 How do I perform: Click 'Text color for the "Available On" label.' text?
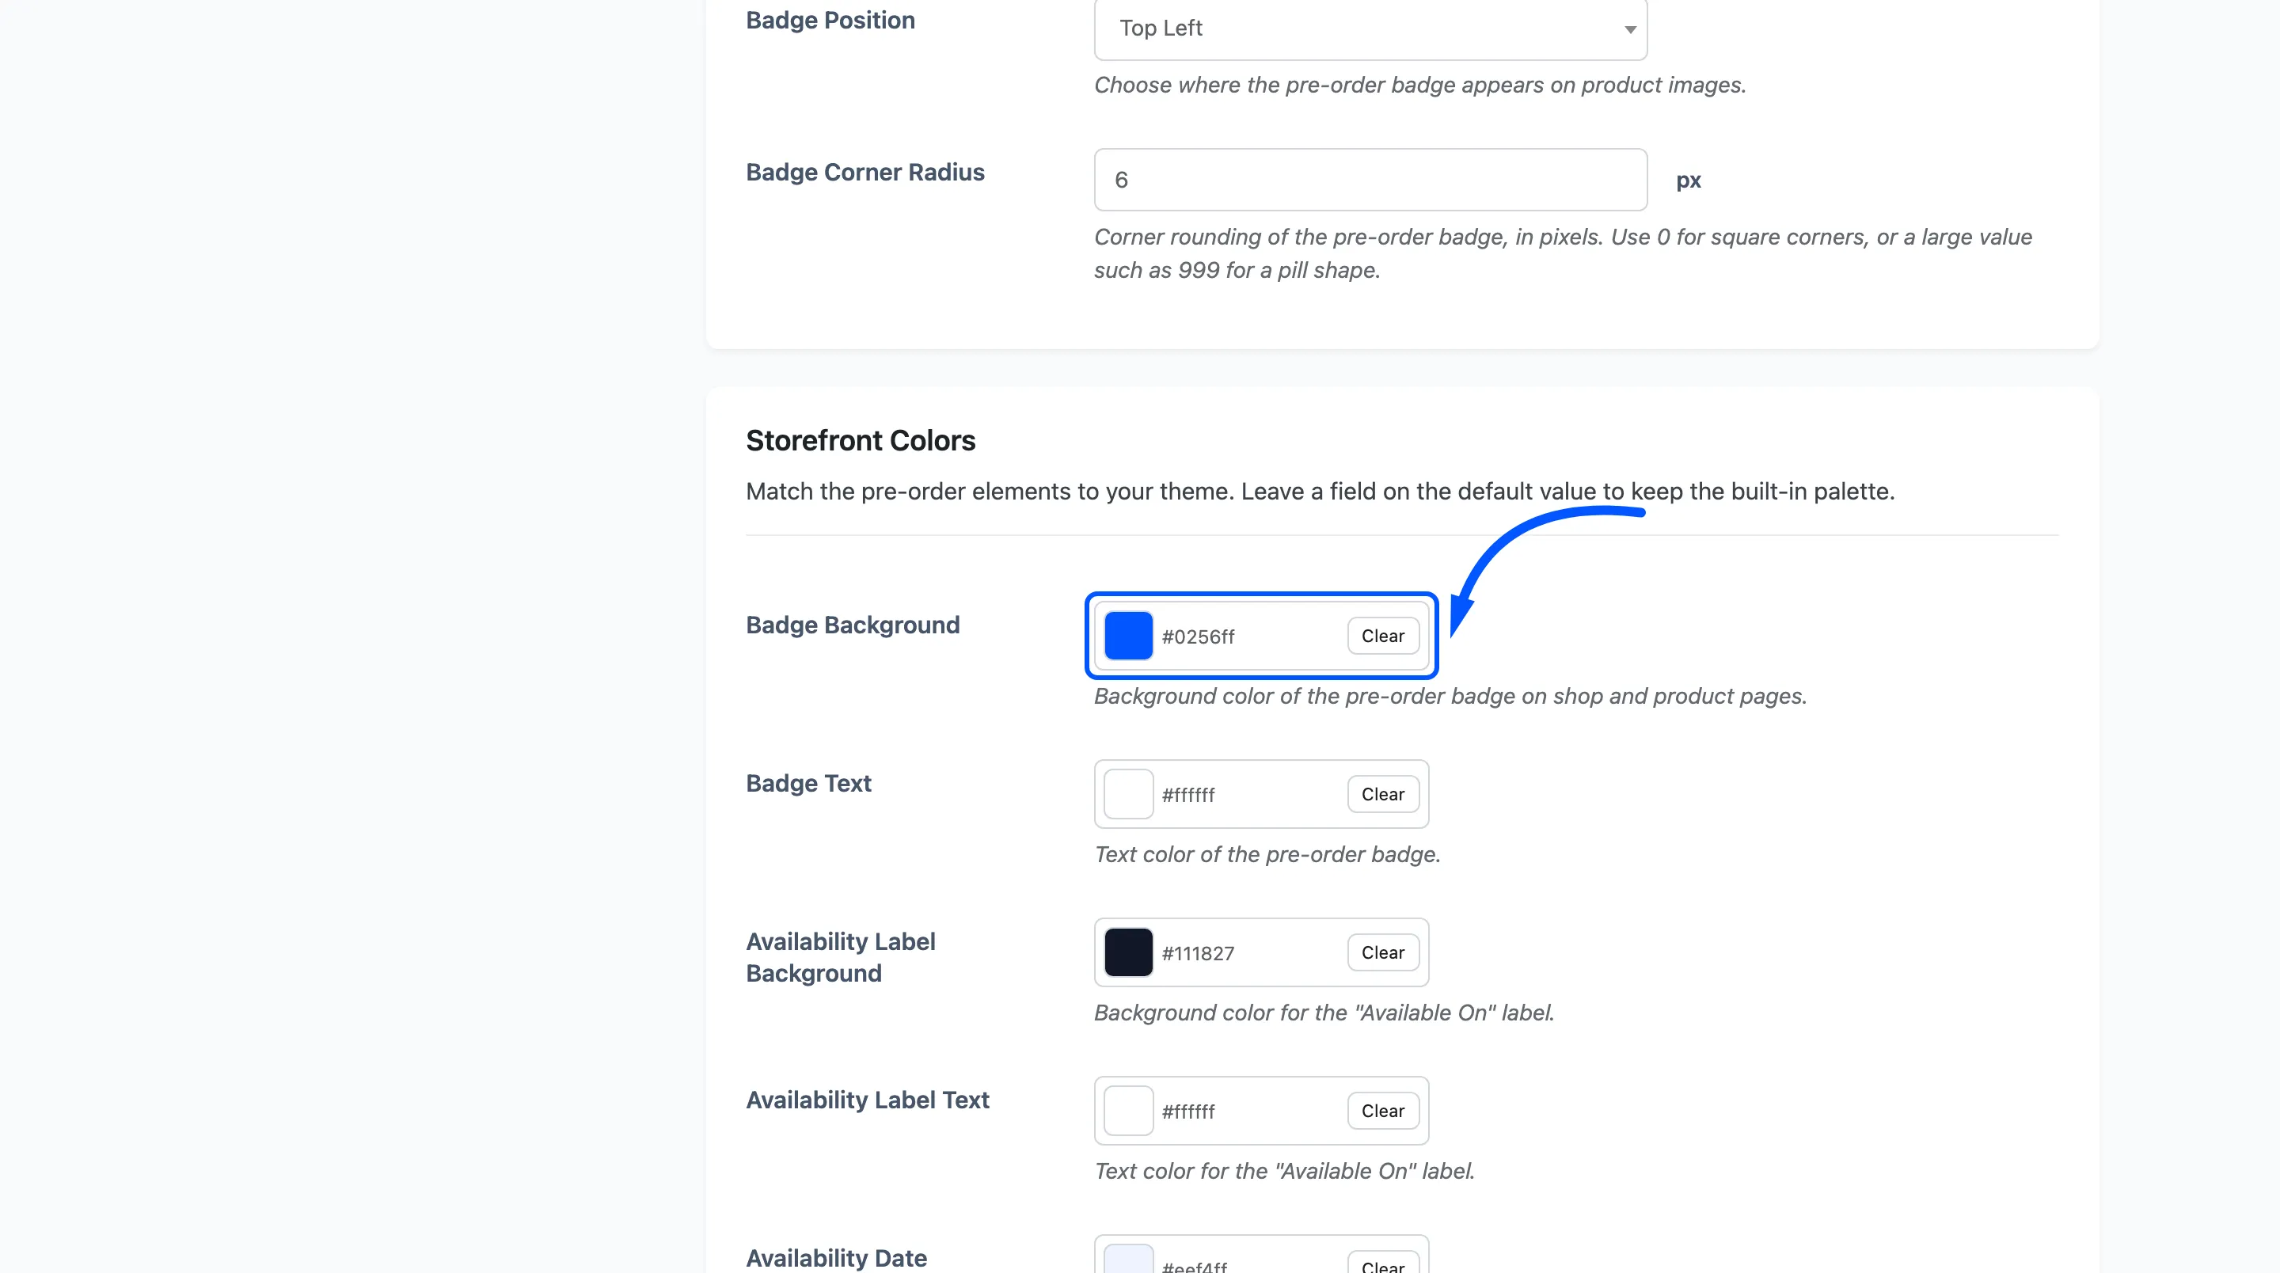tap(1284, 1171)
